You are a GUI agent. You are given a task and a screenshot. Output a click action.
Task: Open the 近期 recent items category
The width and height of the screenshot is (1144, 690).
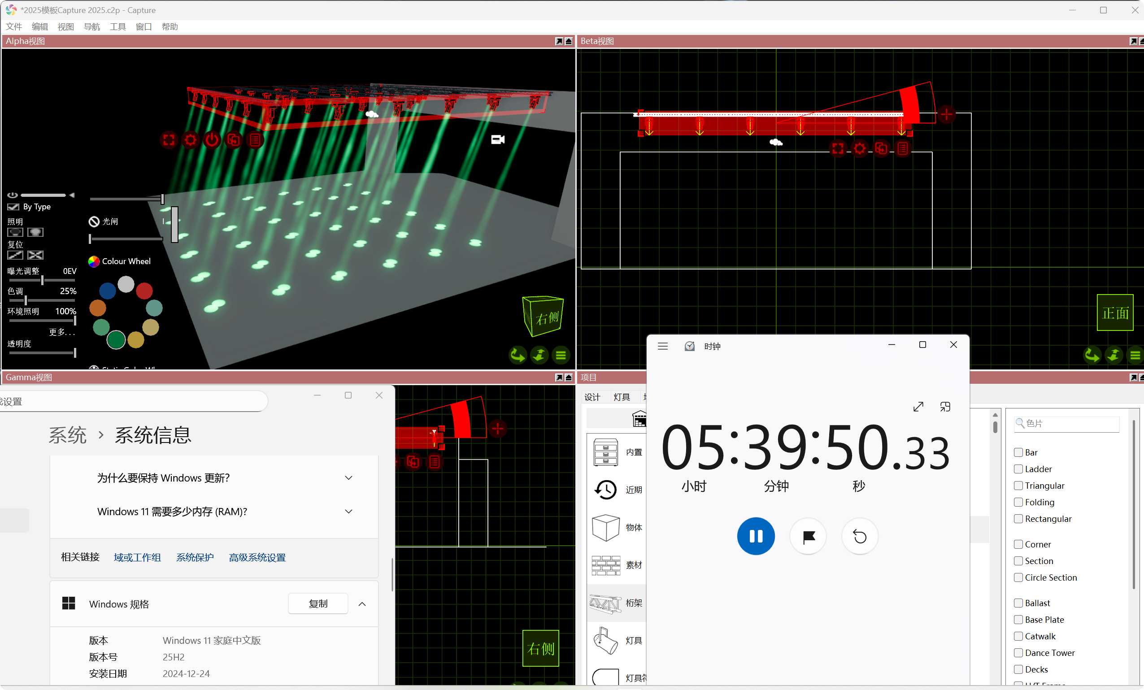tap(617, 490)
